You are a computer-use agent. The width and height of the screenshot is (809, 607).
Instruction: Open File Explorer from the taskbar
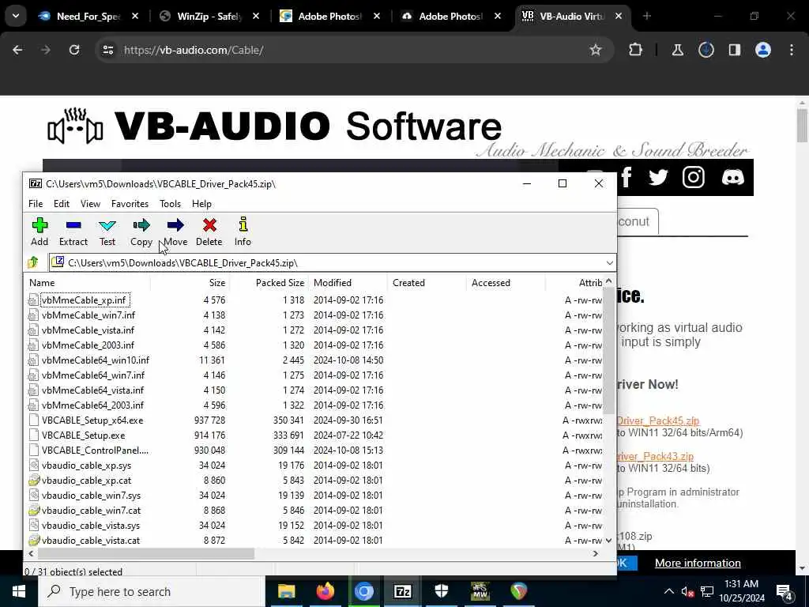point(286,591)
